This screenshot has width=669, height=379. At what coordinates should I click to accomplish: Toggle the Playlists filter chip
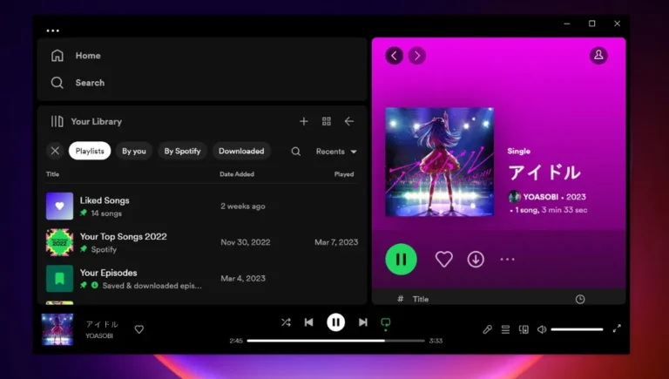(x=90, y=151)
